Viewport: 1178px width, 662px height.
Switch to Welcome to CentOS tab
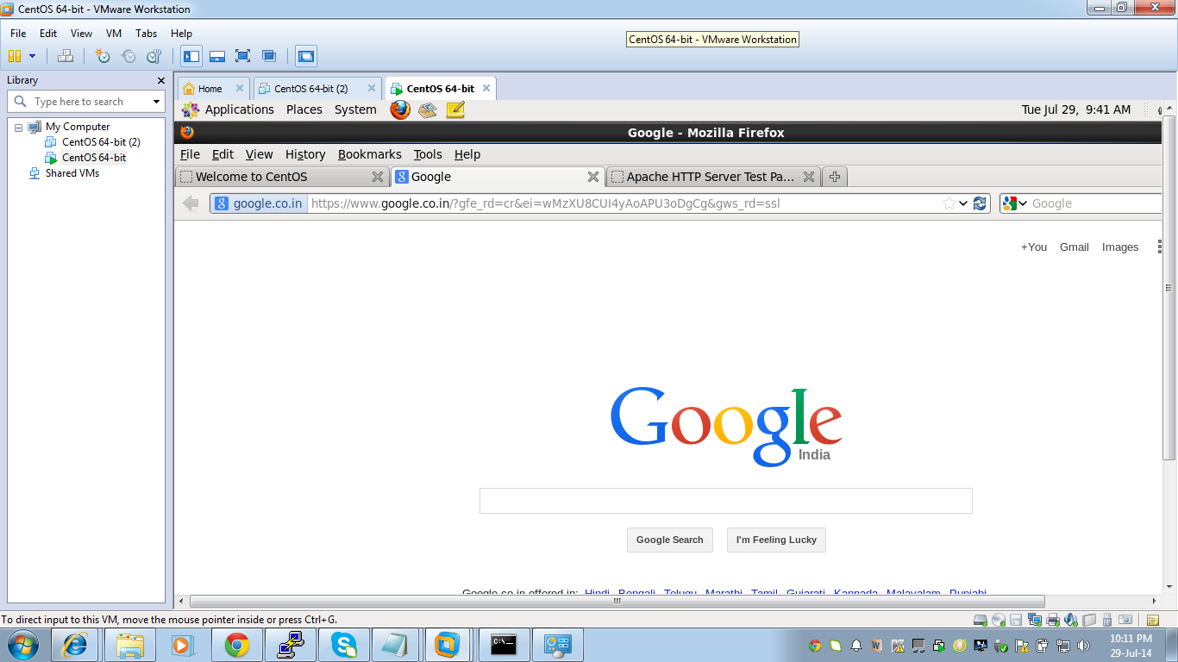(281, 177)
